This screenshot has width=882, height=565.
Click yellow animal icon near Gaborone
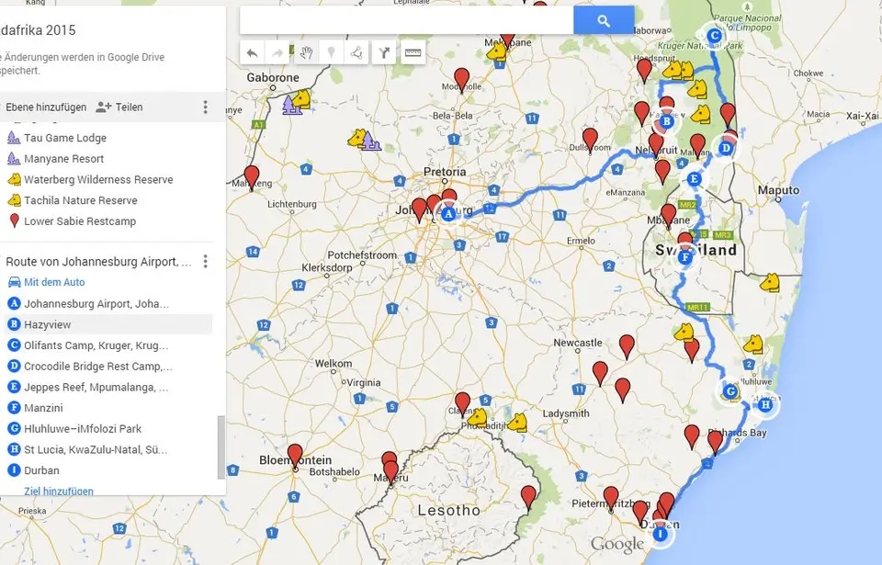(301, 98)
